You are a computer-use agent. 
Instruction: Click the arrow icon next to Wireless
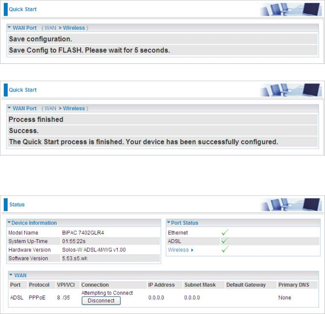[x=192, y=250]
